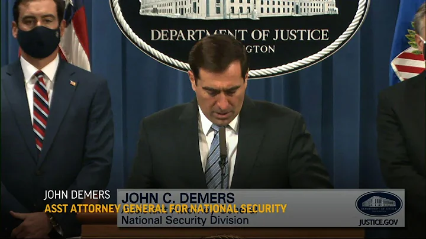The width and height of the screenshot is (426, 239).
Task: Click the National Security Division text
Action: [x=185, y=220]
